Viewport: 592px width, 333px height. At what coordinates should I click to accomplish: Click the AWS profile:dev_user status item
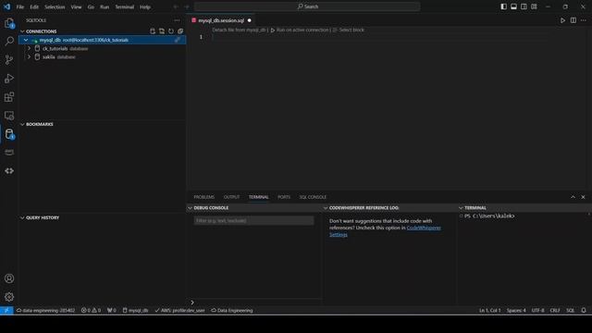click(180, 311)
